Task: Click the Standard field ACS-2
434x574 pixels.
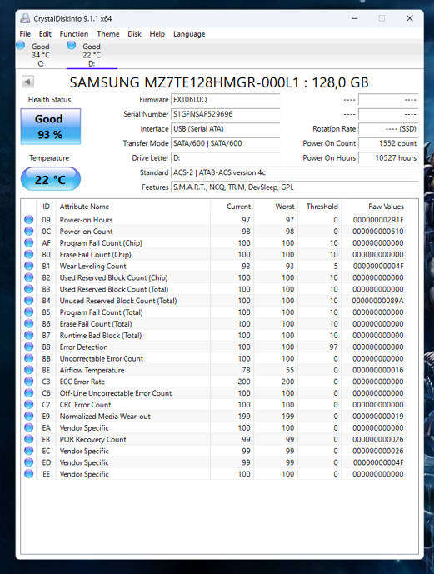Action: [x=295, y=172]
